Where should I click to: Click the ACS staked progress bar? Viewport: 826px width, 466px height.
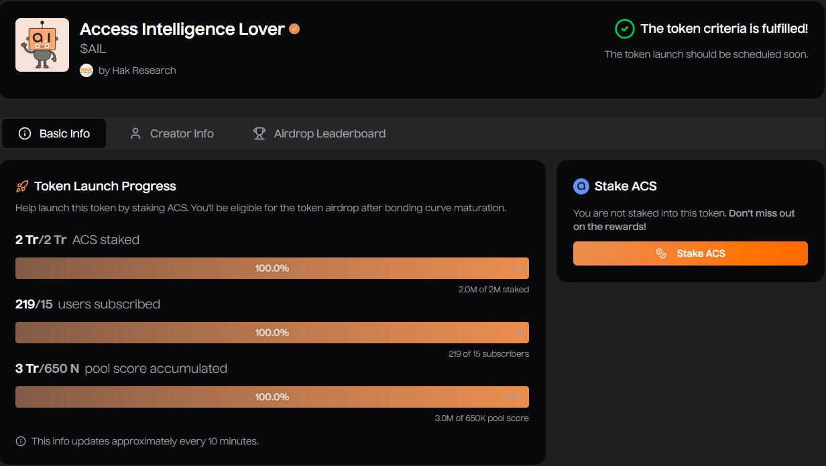(272, 268)
